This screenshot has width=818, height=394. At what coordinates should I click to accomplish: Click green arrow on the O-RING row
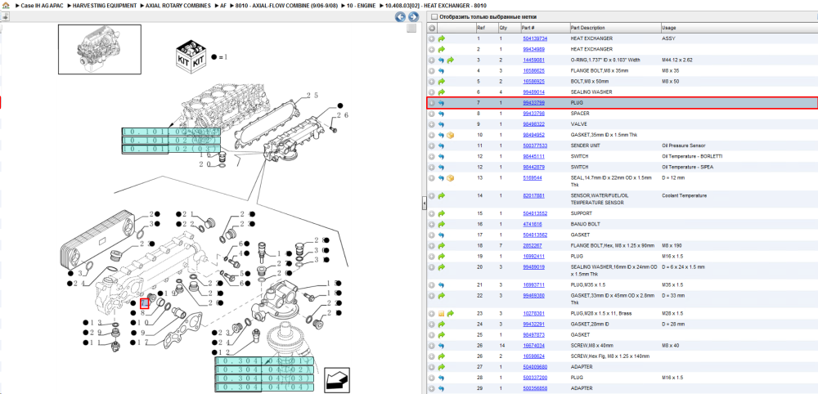coord(450,60)
